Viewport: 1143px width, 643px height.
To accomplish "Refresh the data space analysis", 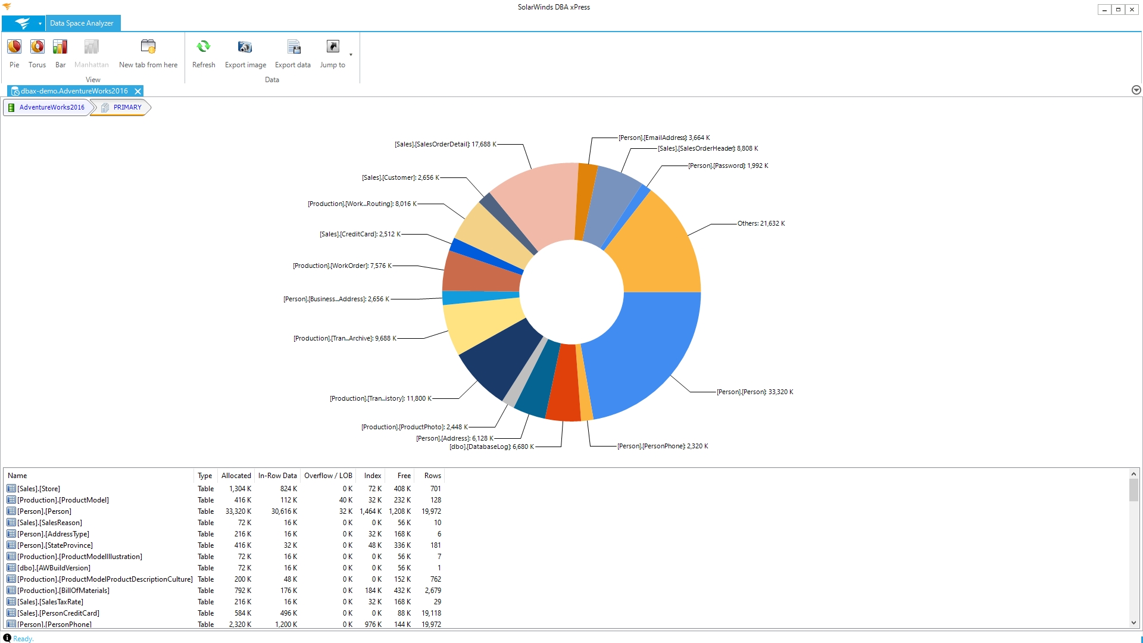I will tap(204, 48).
